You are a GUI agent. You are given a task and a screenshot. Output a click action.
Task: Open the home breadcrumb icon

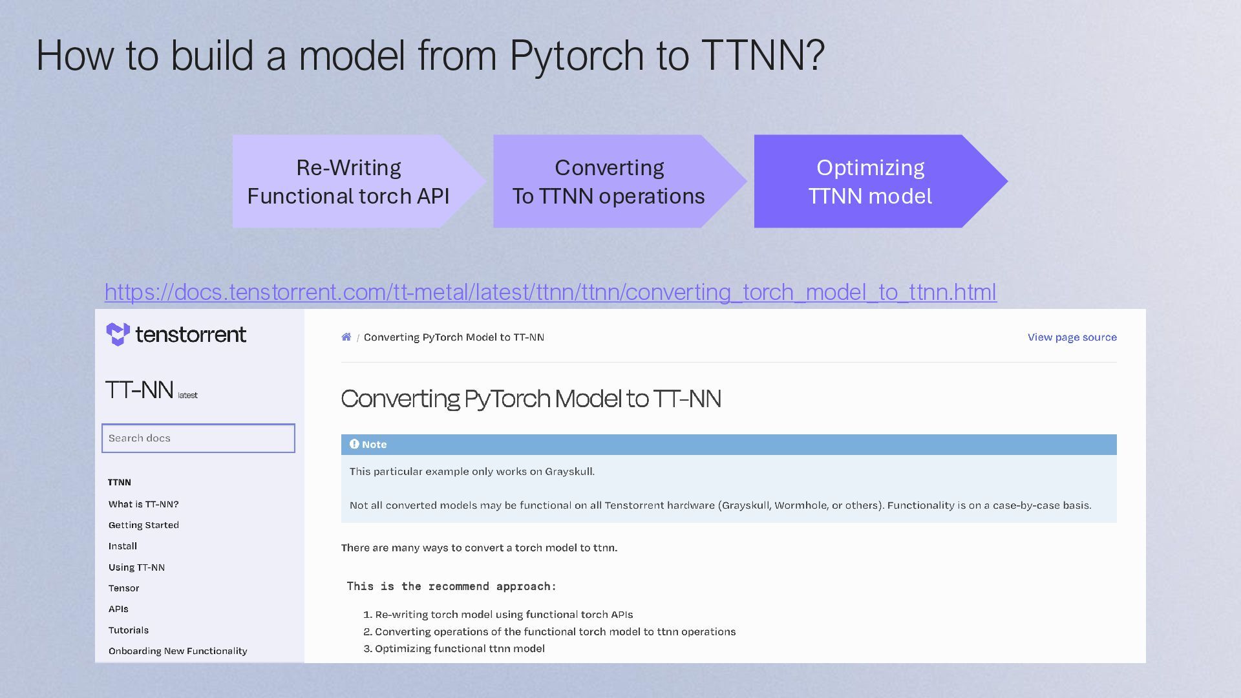pos(346,337)
